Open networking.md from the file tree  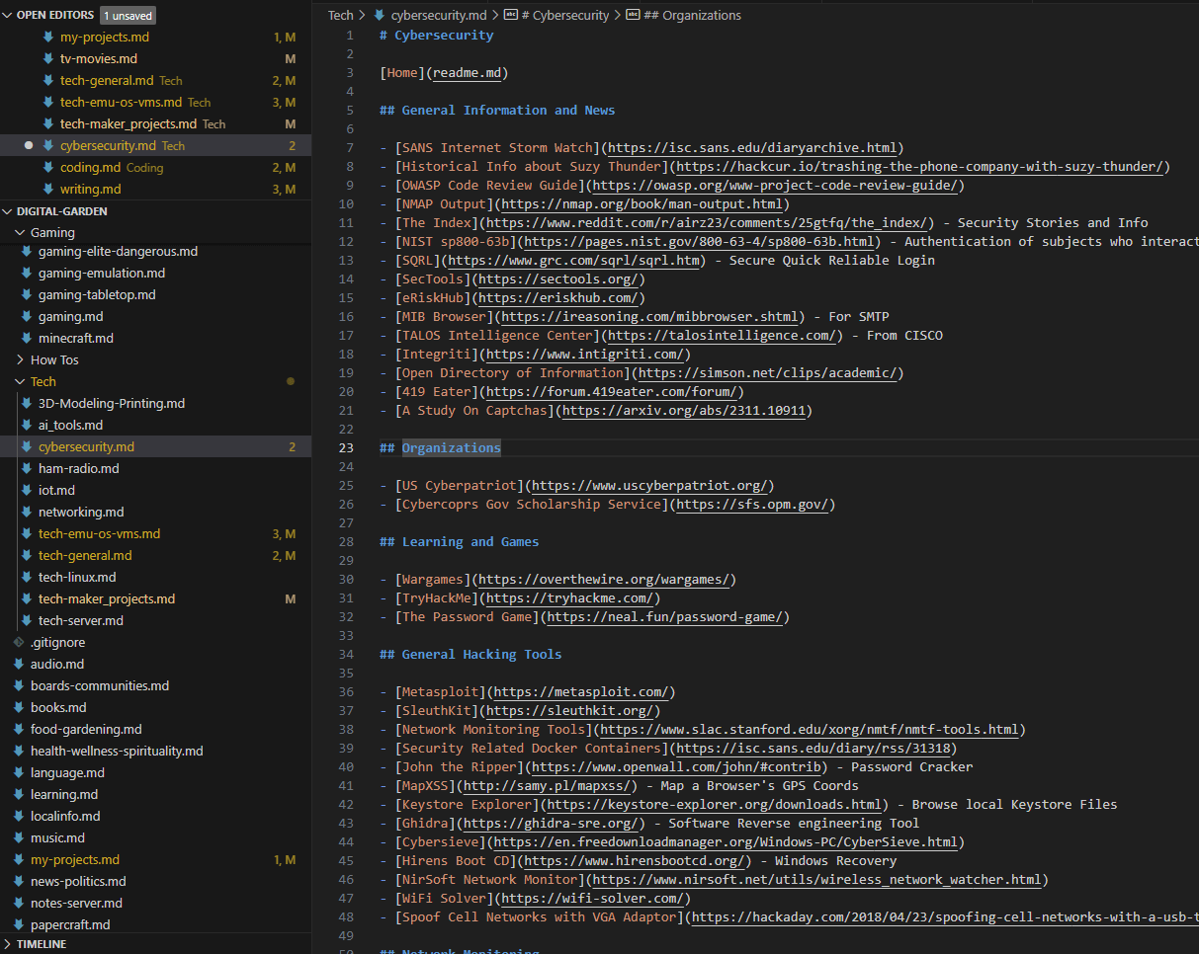(x=81, y=512)
